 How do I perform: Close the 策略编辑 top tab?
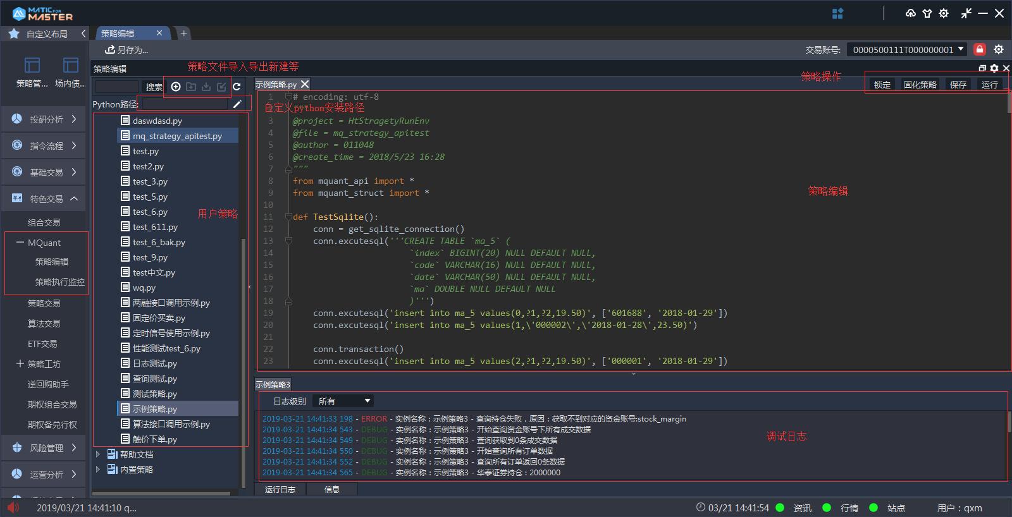(159, 33)
